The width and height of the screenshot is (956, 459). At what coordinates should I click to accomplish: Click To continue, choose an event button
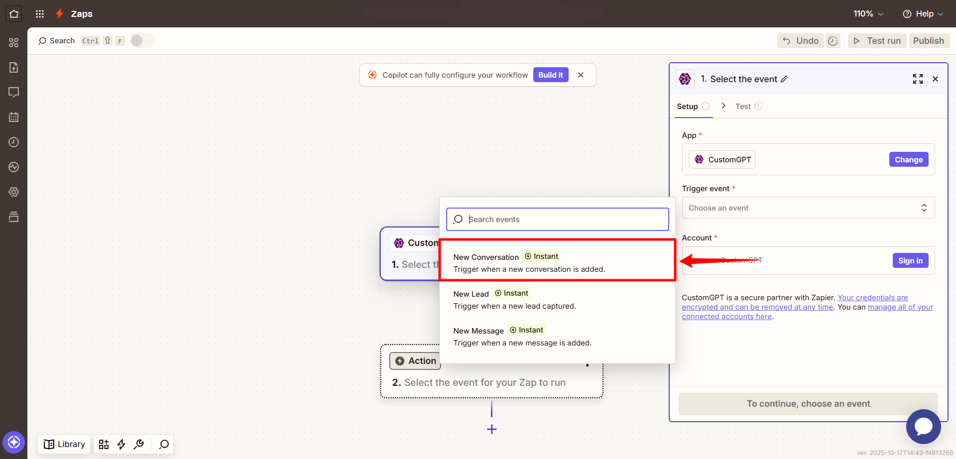point(808,404)
